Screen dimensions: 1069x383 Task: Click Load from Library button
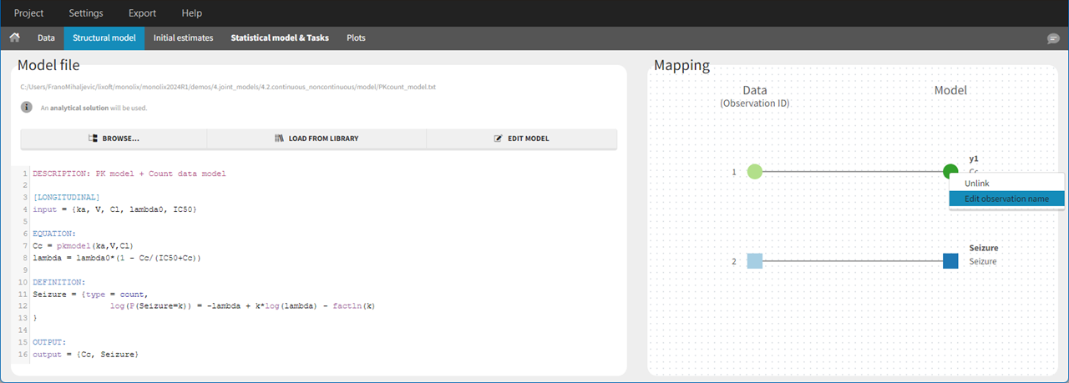tap(317, 139)
